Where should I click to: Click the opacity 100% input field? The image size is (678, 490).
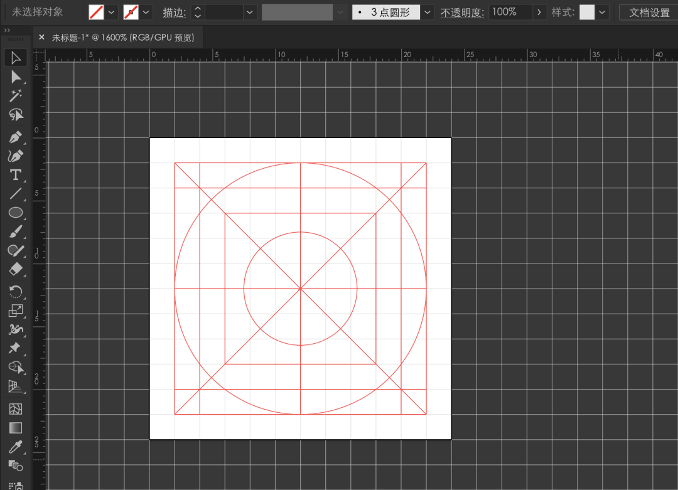click(x=510, y=12)
